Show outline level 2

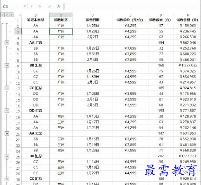pos(7,15)
